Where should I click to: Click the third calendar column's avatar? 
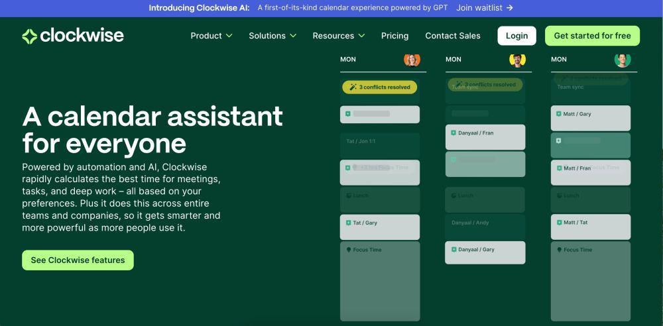[623, 60]
